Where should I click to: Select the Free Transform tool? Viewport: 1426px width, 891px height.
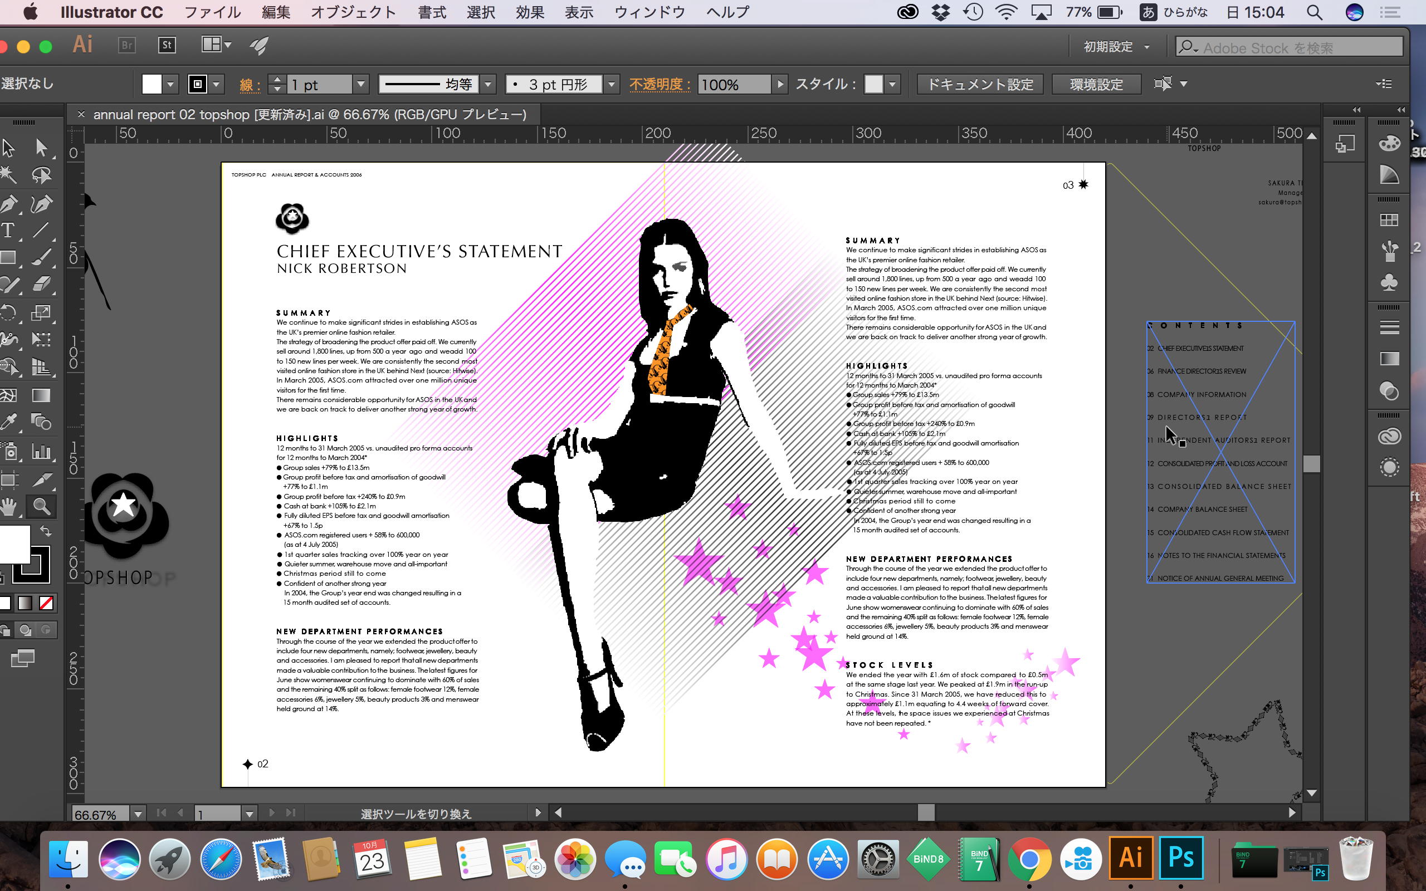tap(41, 340)
